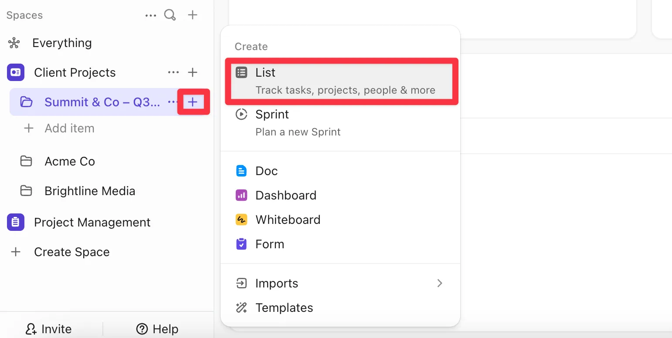Click Create Space in the sidebar
Screen dimensions: 672x338
point(72,252)
